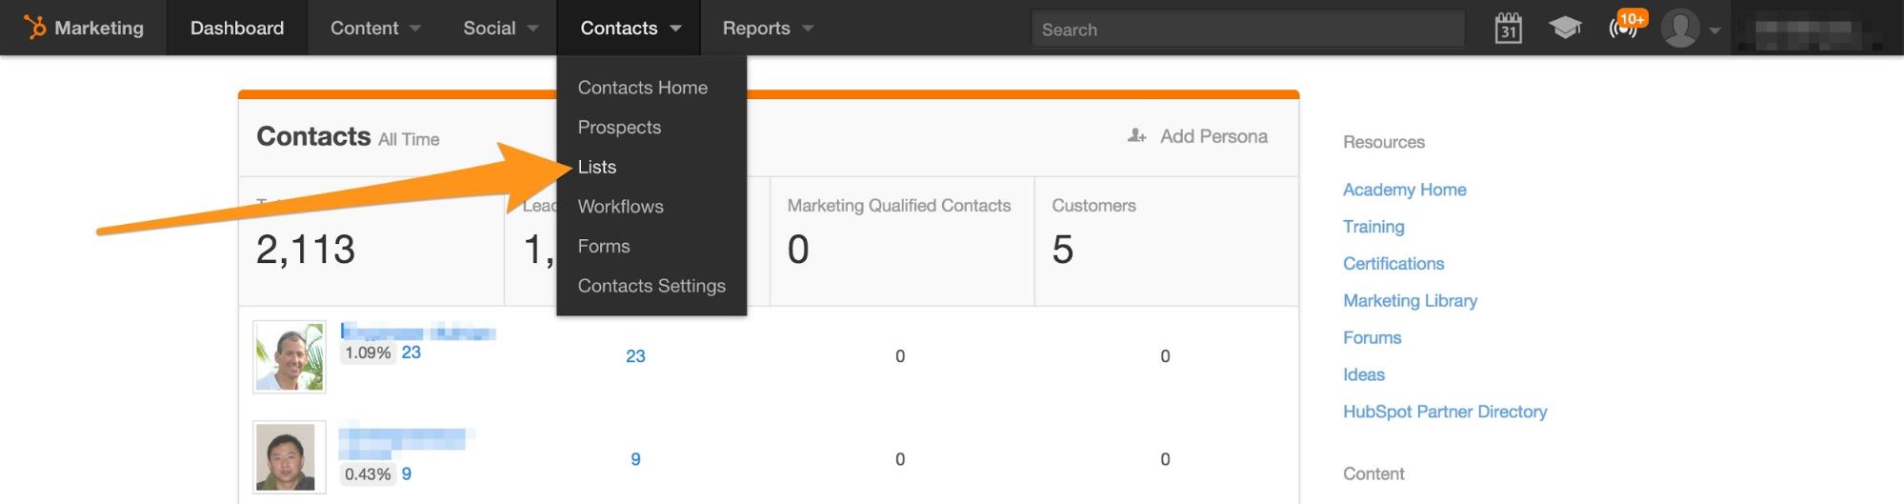The width and height of the screenshot is (1904, 504).
Task: Click the Add Persona person icon
Action: 1136,136
